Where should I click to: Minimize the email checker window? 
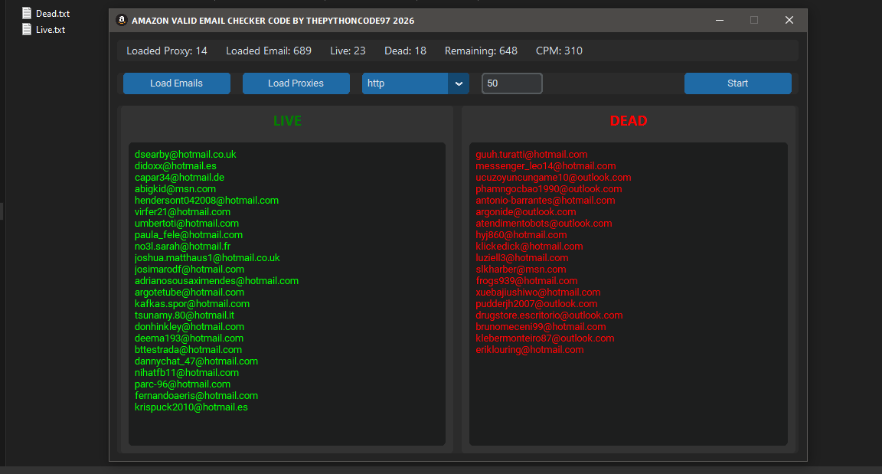tap(720, 20)
